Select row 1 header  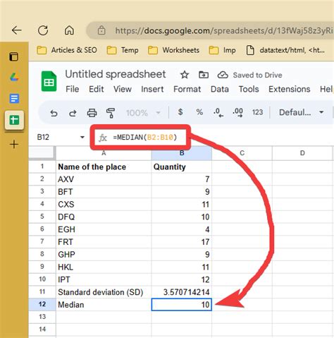pyautogui.click(x=42, y=167)
